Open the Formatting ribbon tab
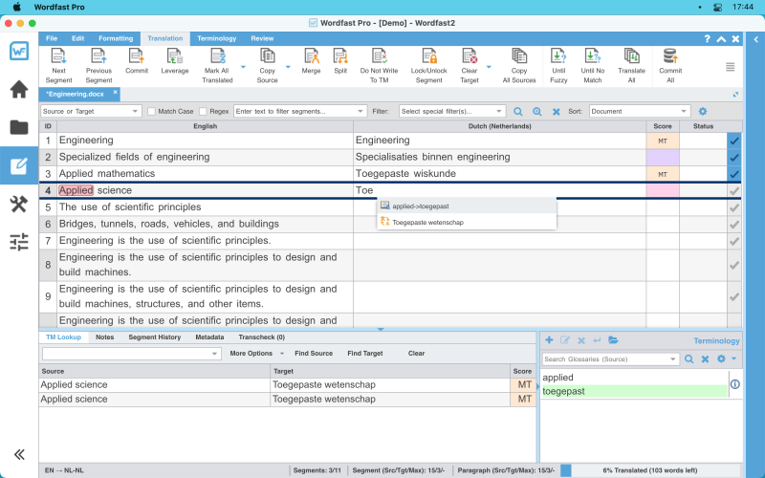This screenshot has width=765, height=478. [116, 38]
